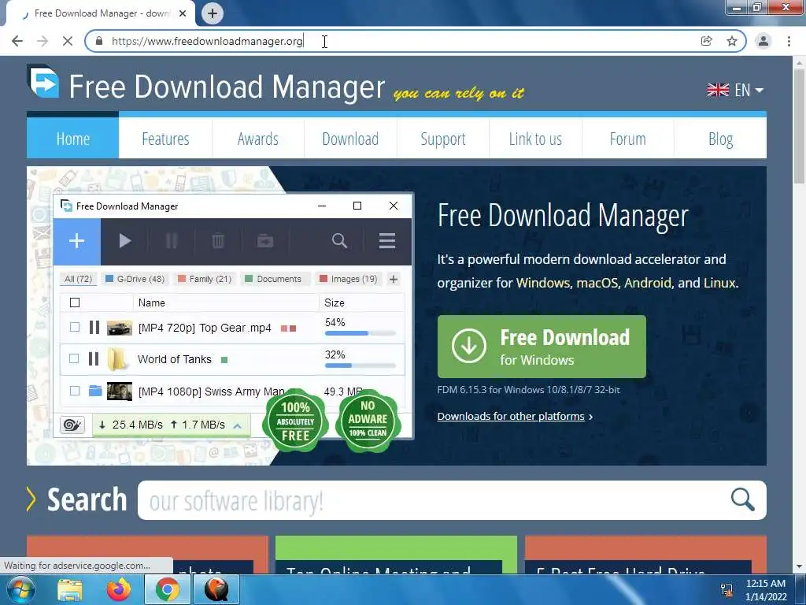Follow the Downloads for other platforms link

point(511,416)
